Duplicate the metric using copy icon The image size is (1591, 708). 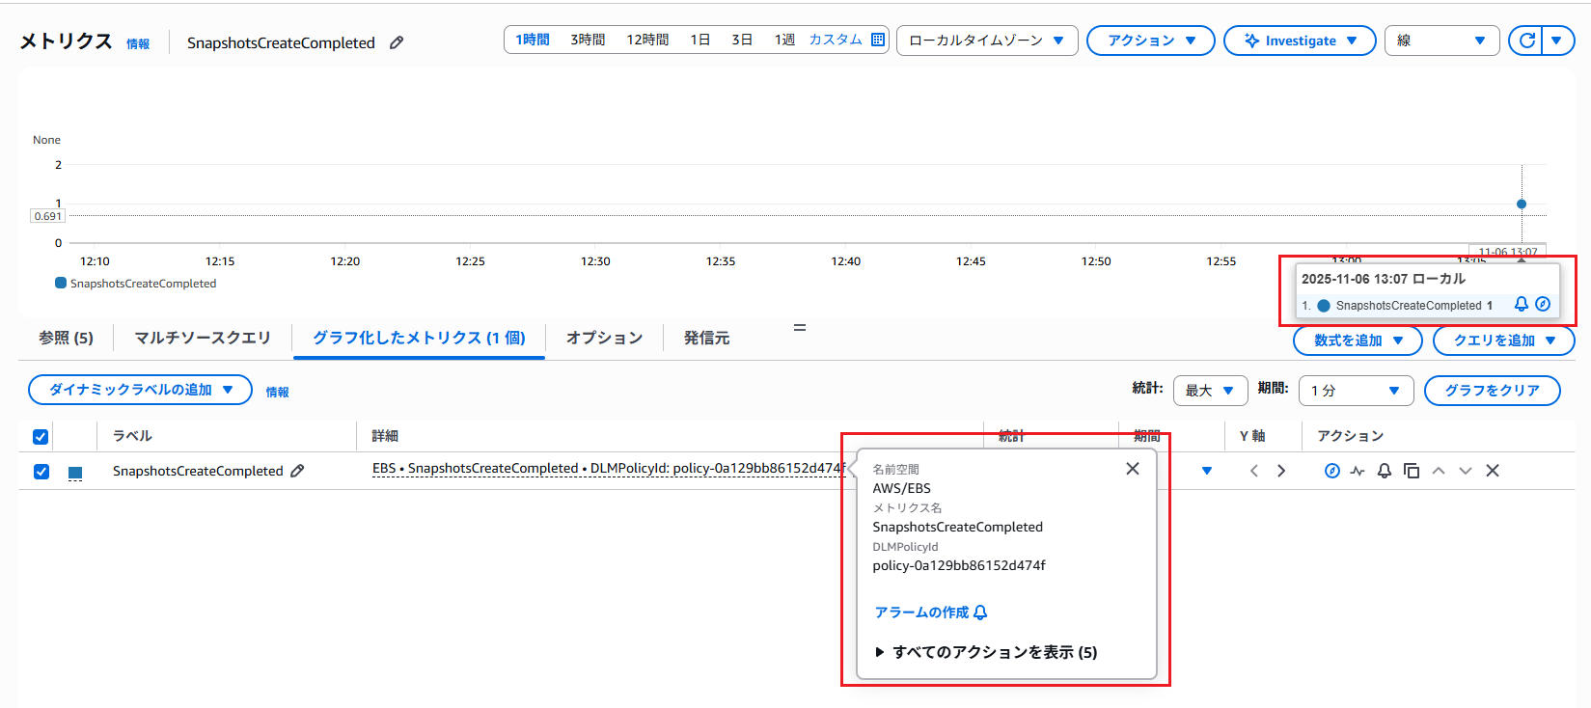click(1411, 471)
